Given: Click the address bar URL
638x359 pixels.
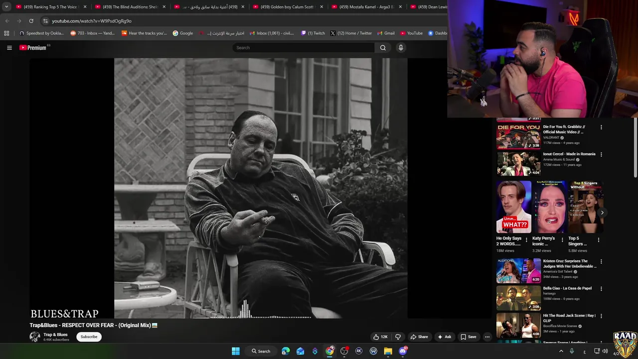Looking at the screenshot, I should pos(92,21).
